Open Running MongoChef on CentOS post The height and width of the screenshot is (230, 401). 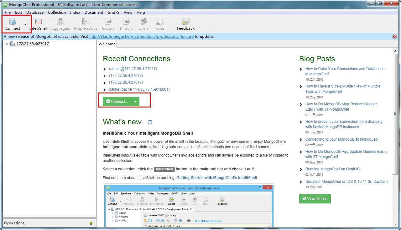(332, 169)
